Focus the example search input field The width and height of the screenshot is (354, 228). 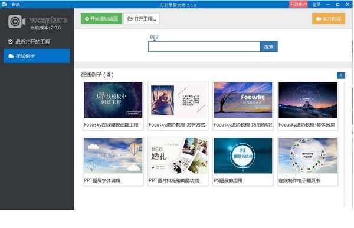(204, 47)
